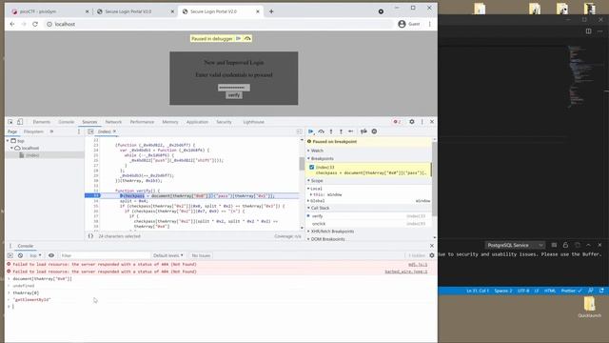Collapse the localhost node in navigator
Viewport: 609px width, 343px height.
tap(12, 149)
